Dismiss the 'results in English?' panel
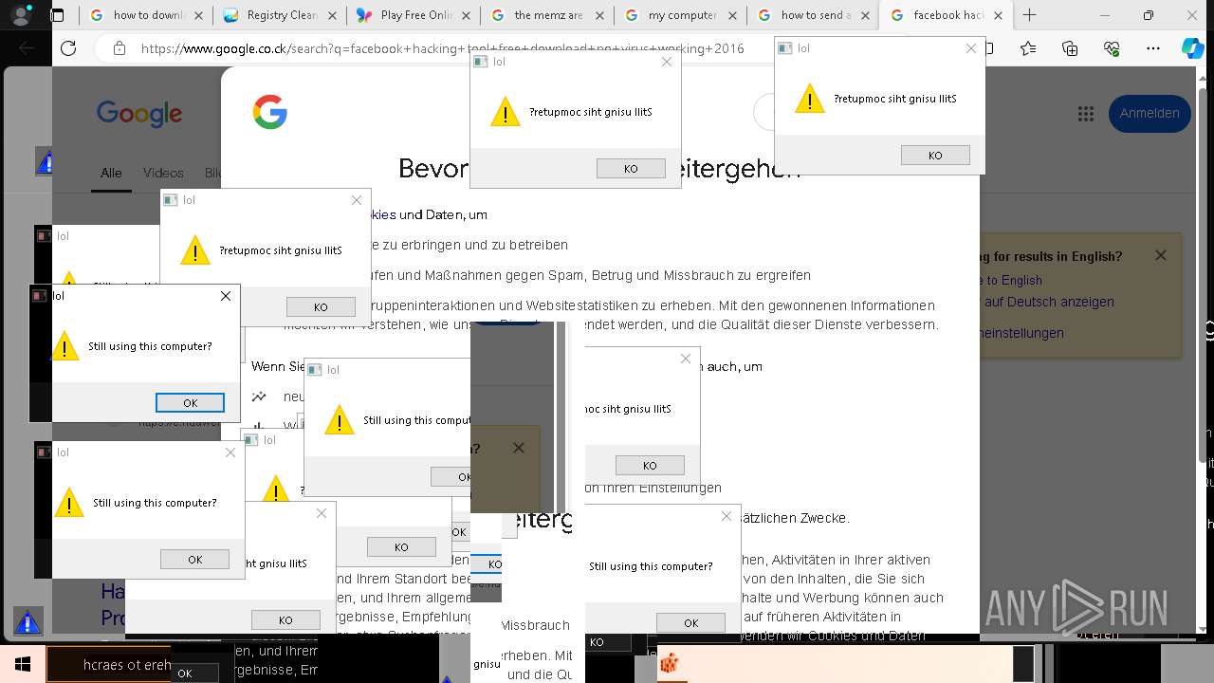Image resolution: width=1214 pixels, height=683 pixels. tap(1160, 255)
